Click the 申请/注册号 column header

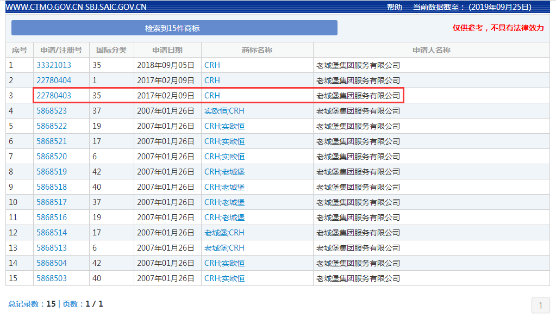point(61,50)
